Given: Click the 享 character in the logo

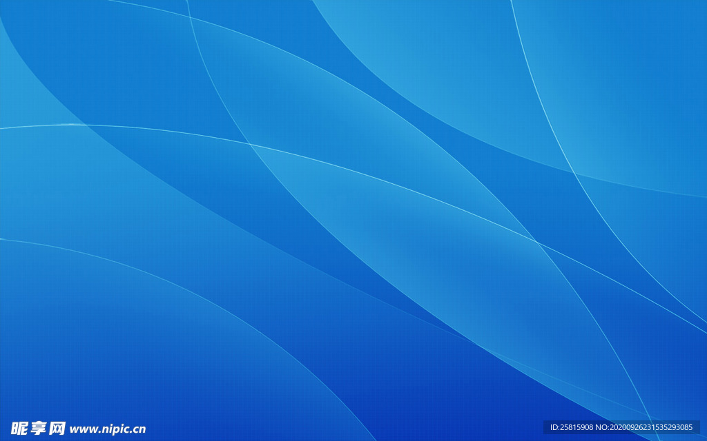Looking at the screenshot, I should point(39,428).
